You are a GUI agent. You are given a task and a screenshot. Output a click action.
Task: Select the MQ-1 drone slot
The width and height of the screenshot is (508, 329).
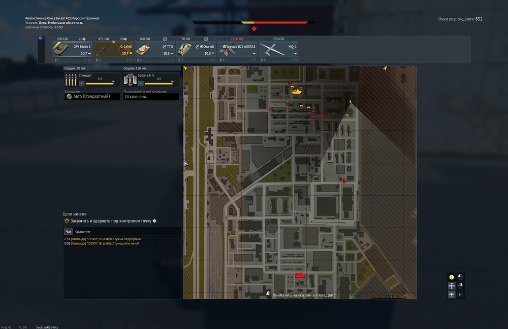click(x=278, y=49)
